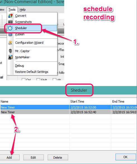The image size is (137, 164).
Task: Select the Sheduler menu entry
Action: [x=32, y=28]
